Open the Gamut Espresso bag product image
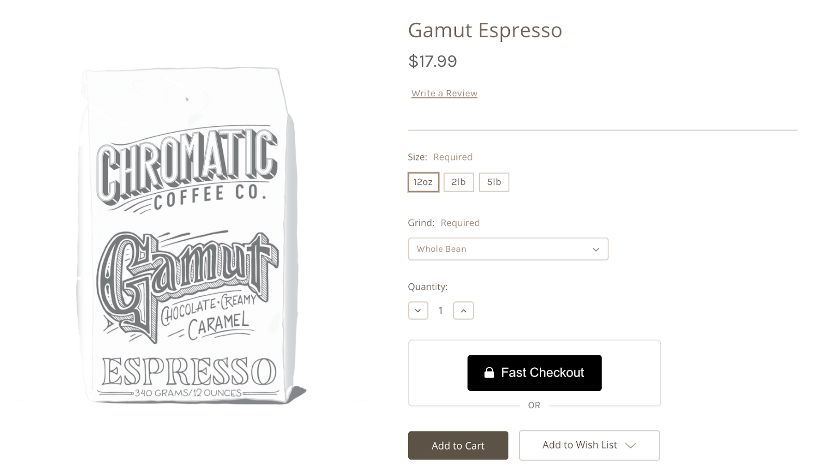 pyautogui.click(x=191, y=236)
